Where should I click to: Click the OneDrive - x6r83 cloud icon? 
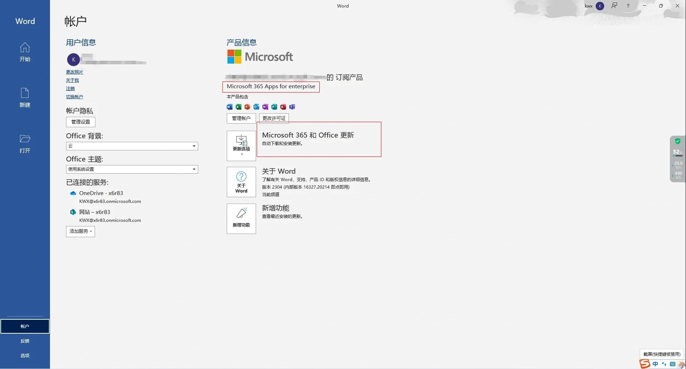[x=73, y=193]
